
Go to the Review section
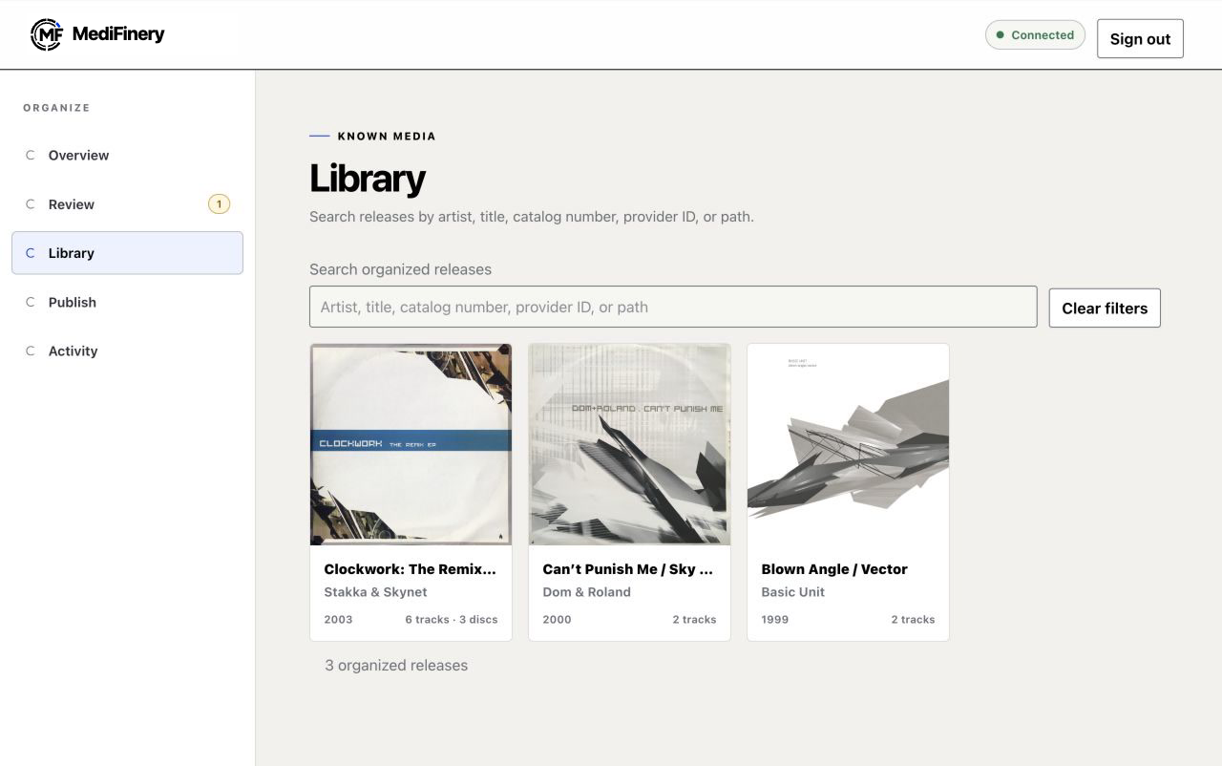[127, 204]
